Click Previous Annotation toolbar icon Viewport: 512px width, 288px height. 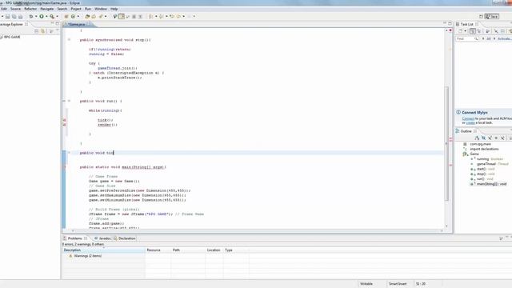coord(162,16)
